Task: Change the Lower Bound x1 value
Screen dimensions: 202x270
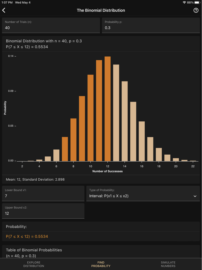Action: [x=43, y=196]
